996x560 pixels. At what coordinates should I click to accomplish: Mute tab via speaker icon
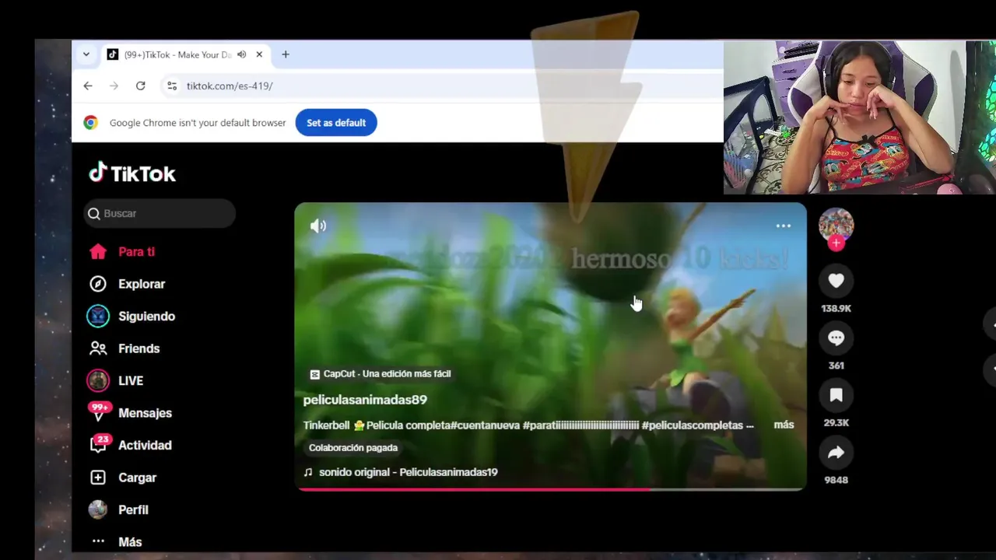(242, 54)
